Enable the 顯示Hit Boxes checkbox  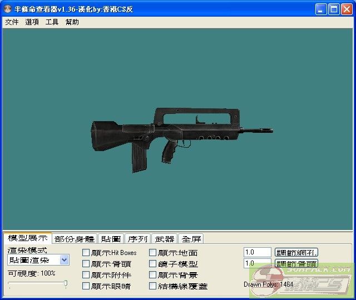[x=86, y=253]
